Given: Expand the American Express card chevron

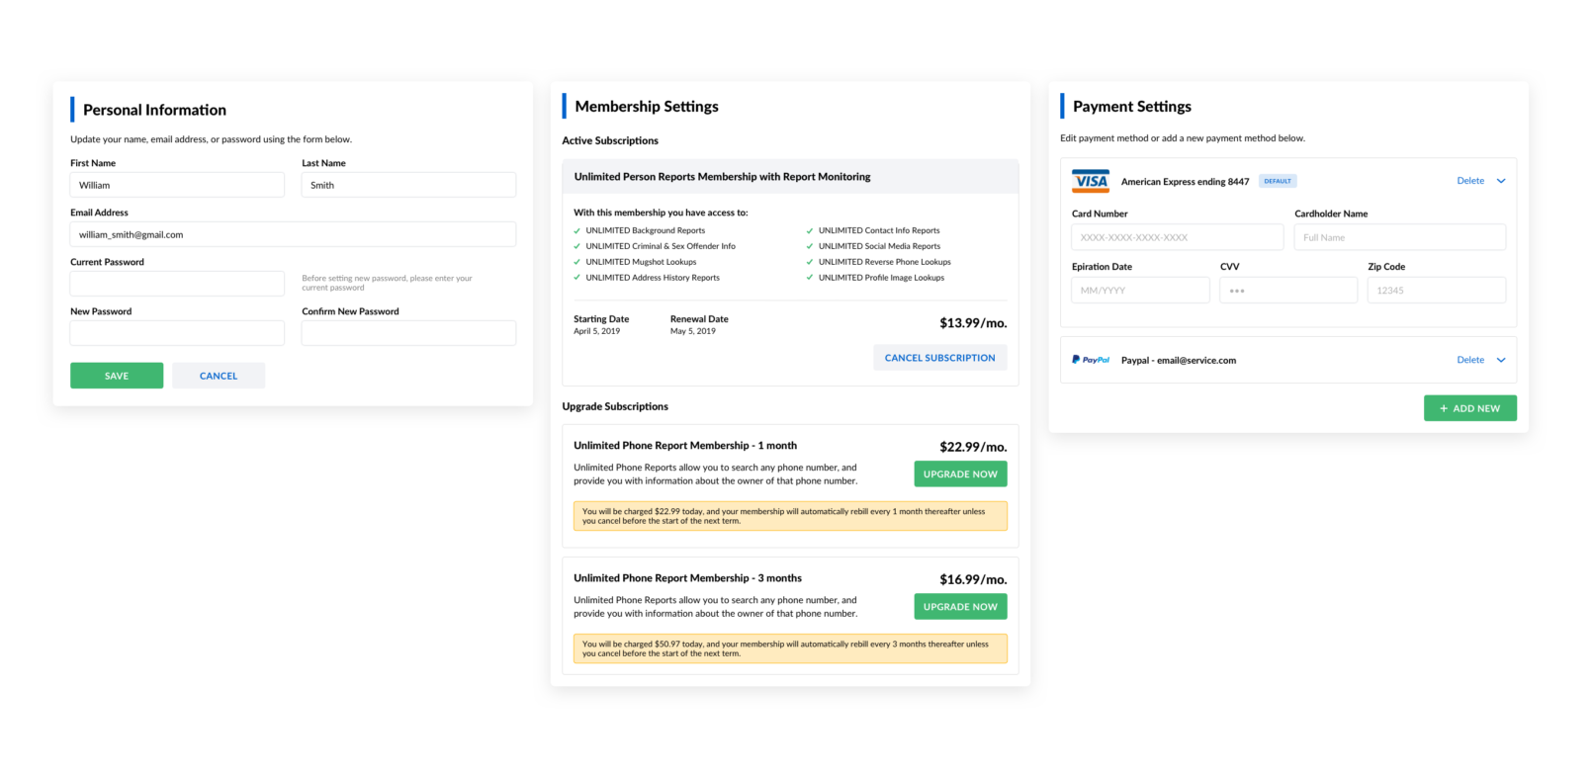Looking at the screenshot, I should click(1501, 181).
